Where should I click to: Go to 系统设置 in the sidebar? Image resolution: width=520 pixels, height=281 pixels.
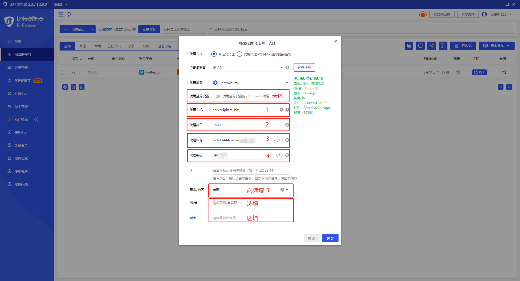(x=21, y=145)
